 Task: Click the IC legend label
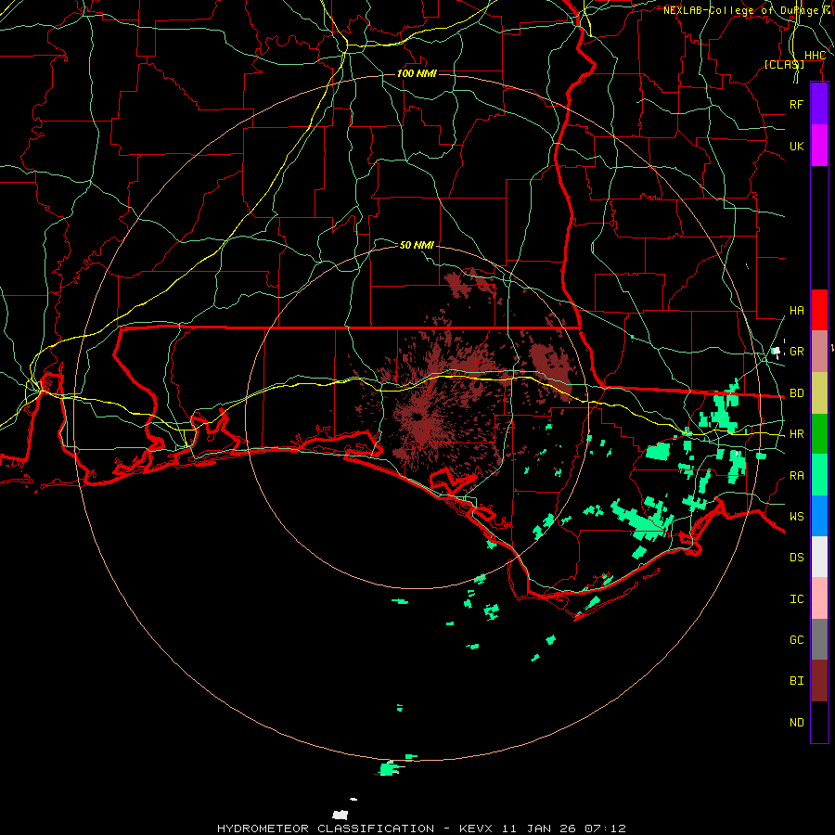796,599
